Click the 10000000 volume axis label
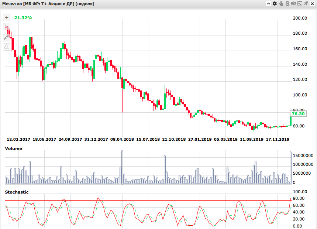Screen dimensions: 317x229 click(x=303, y=164)
